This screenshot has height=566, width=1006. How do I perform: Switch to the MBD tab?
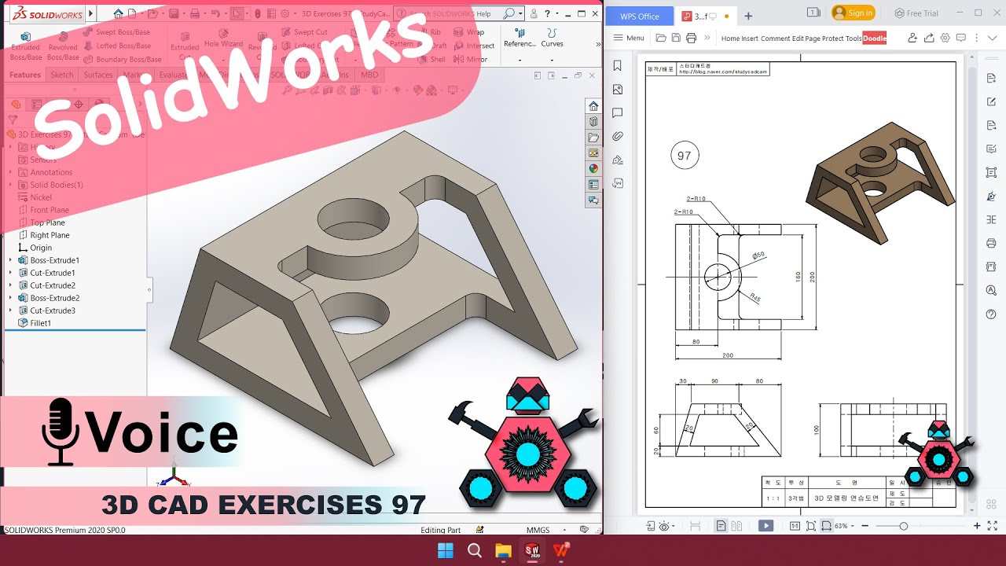369,75
